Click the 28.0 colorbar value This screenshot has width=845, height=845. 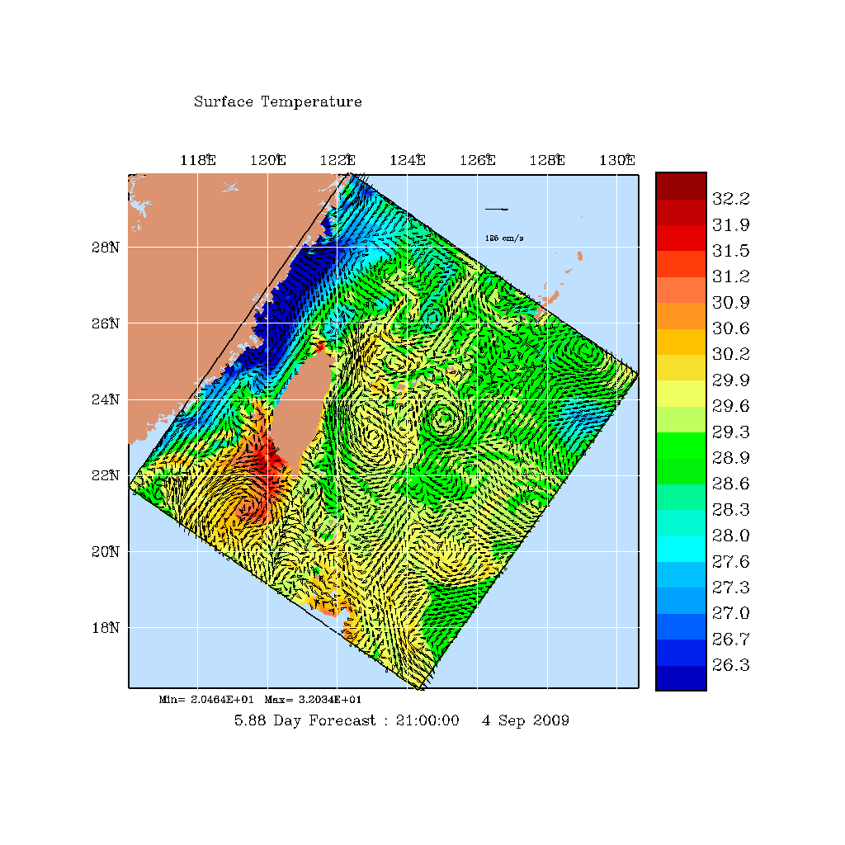coord(730,536)
